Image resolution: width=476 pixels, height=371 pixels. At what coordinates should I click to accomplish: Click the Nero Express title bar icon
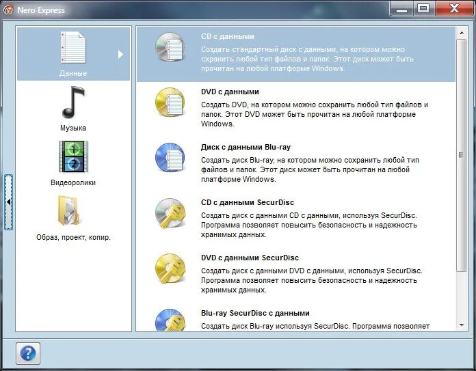click(x=8, y=10)
